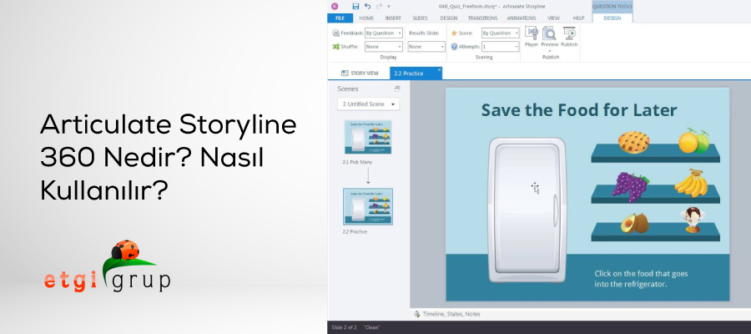Select the 2.1 Pick Many slide thumbnail
This screenshot has height=334, width=751.
[368, 137]
